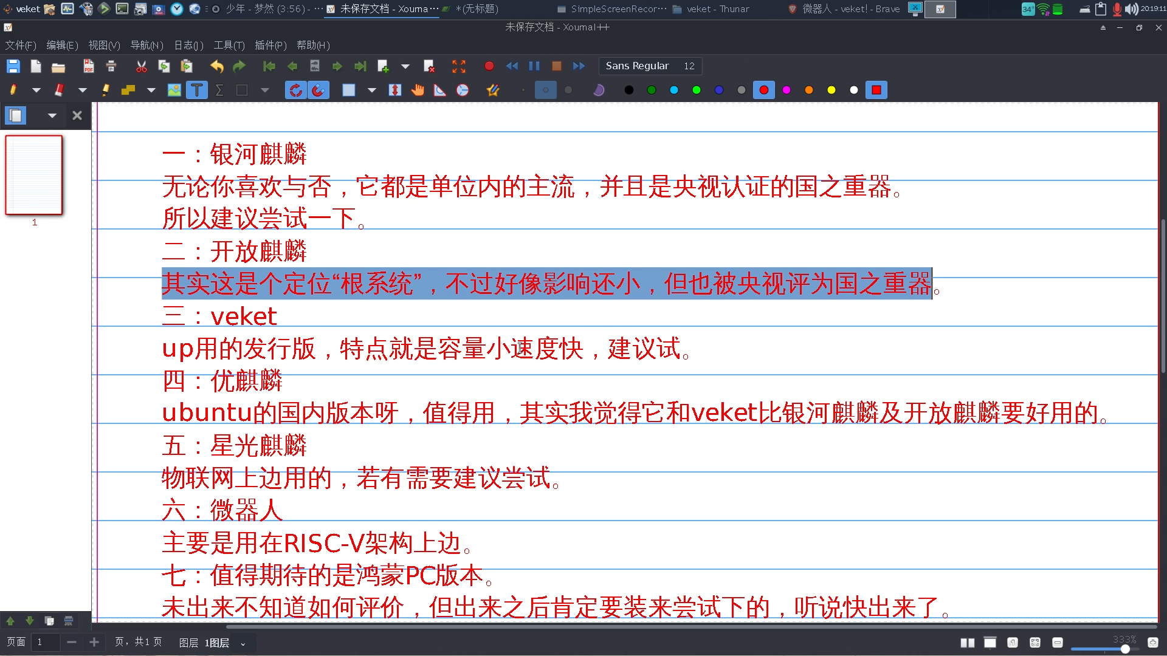Select page 1 thumbnail in sidebar

[x=34, y=175]
